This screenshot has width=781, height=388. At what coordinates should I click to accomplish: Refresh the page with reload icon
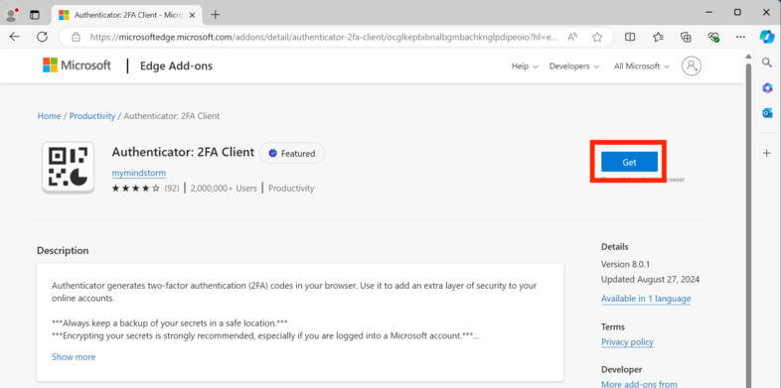click(43, 37)
